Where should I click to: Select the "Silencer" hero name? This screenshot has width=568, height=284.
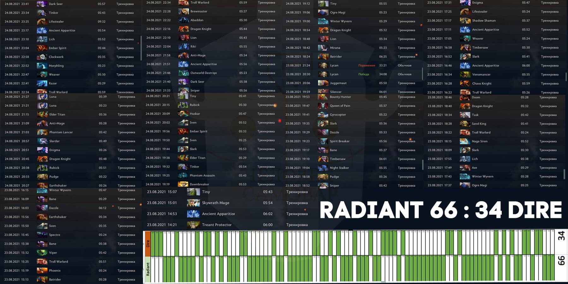click(x=336, y=92)
